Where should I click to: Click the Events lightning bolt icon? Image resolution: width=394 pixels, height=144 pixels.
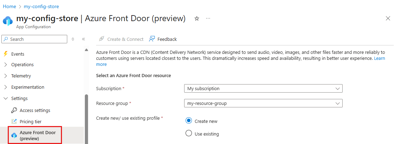click(6, 54)
